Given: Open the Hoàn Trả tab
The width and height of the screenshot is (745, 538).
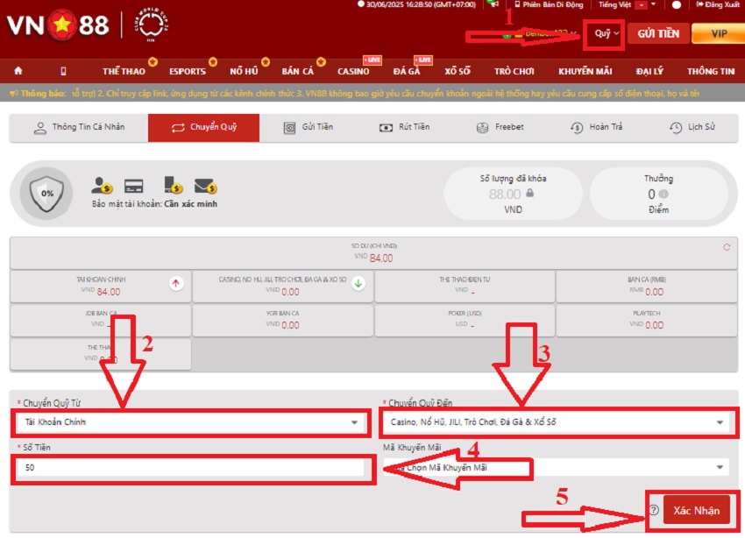Looking at the screenshot, I should click(596, 127).
